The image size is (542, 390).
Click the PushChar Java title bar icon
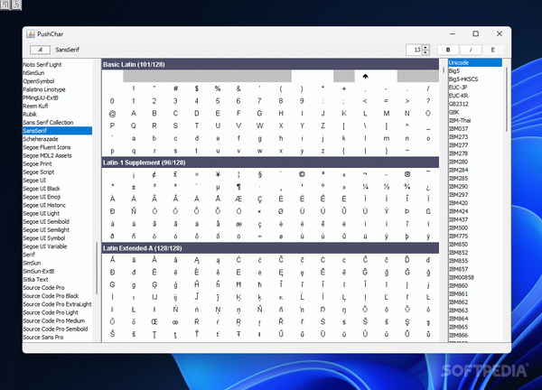pyautogui.click(x=31, y=33)
